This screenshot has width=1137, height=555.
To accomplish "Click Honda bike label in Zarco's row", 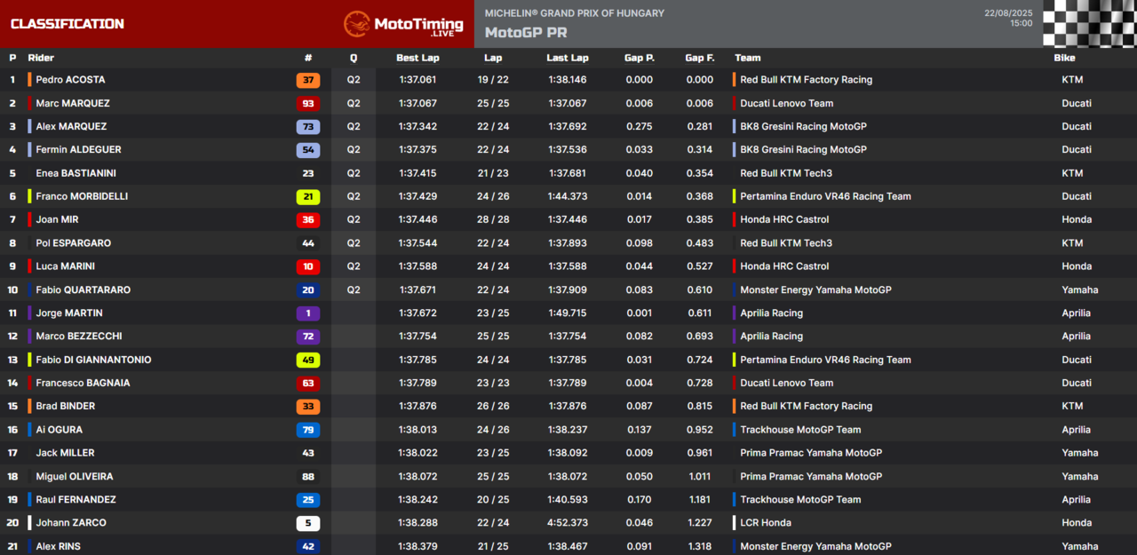I will (1077, 523).
